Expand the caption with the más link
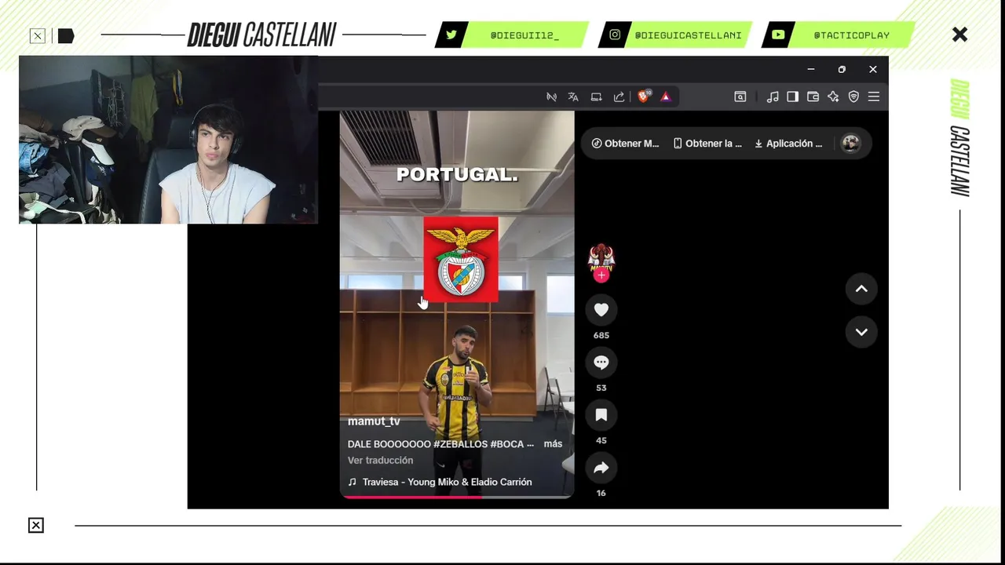 (553, 444)
